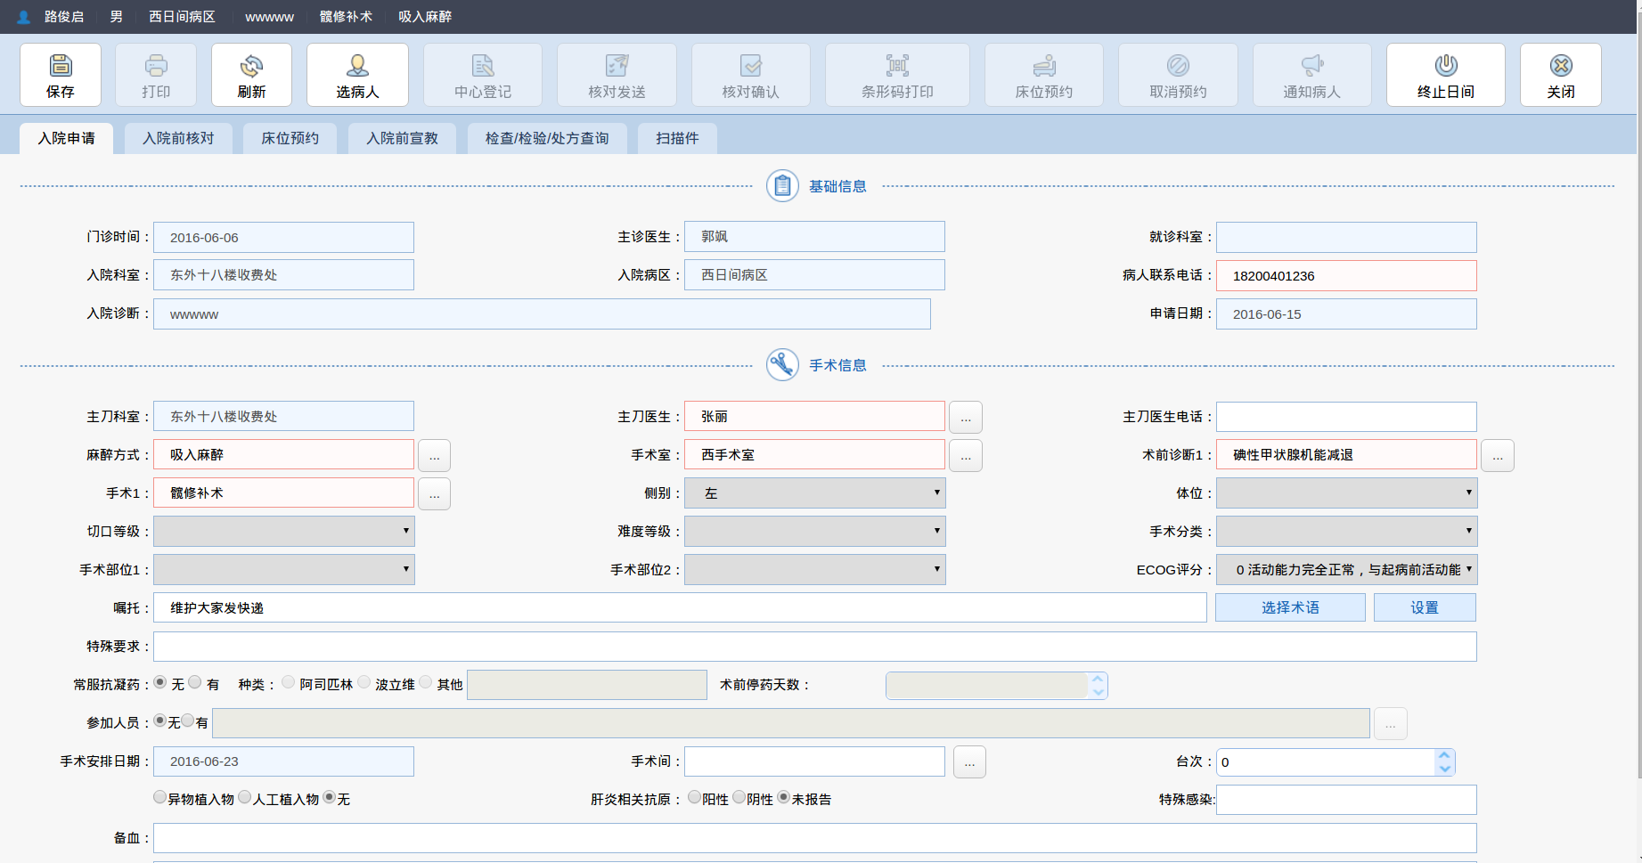Select 常服抗凝药 无 radio
Image resolution: width=1642 pixels, height=863 pixels.
(160, 682)
